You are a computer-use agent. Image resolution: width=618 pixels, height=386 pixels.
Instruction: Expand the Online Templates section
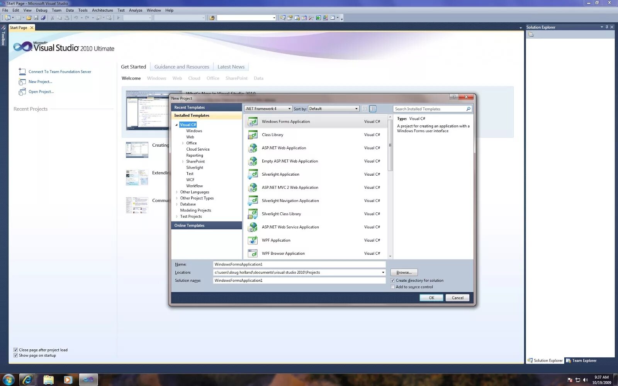[206, 225]
